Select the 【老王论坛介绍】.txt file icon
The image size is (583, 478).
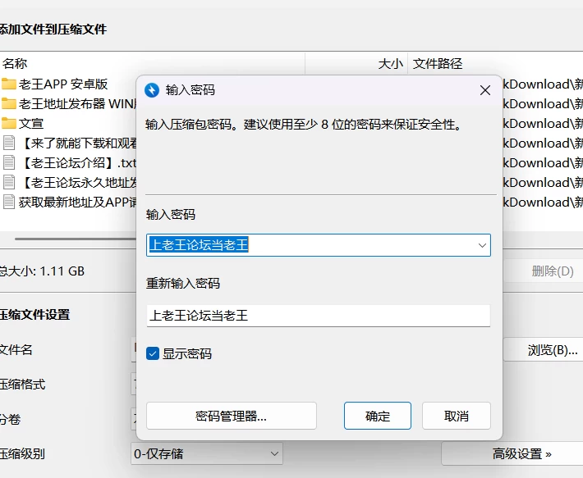click(x=9, y=162)
